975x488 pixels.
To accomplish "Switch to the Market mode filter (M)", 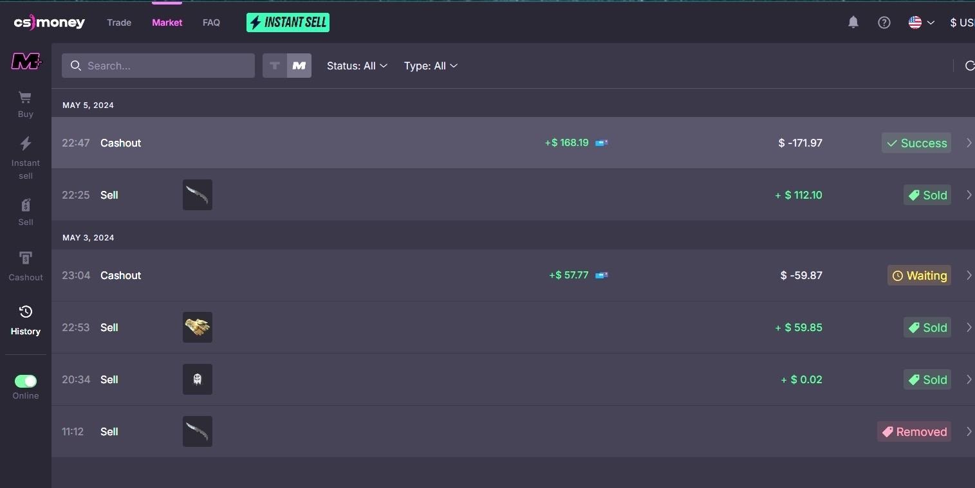I will tap(299, 66).
